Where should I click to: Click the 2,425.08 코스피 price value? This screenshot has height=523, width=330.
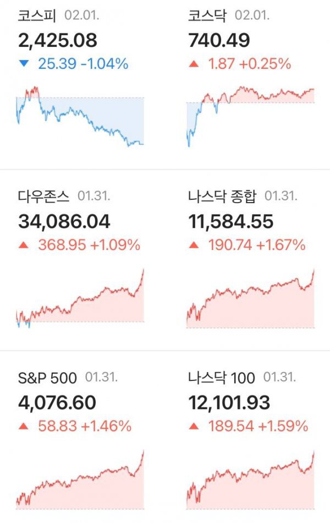point(58,40)
